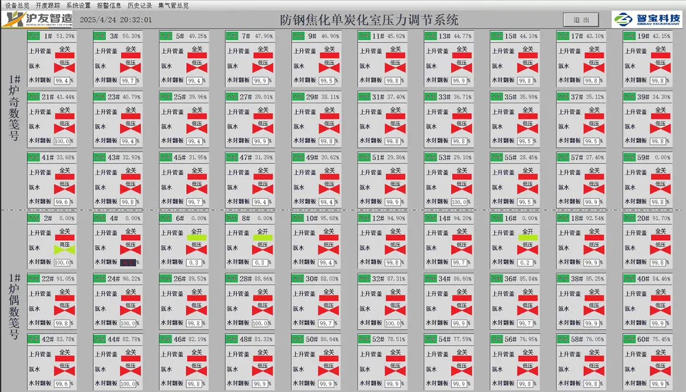This screenshot has height=392, width=686.
Task: Open the 集气管总览 menu
Action: (x=173, y=5)
